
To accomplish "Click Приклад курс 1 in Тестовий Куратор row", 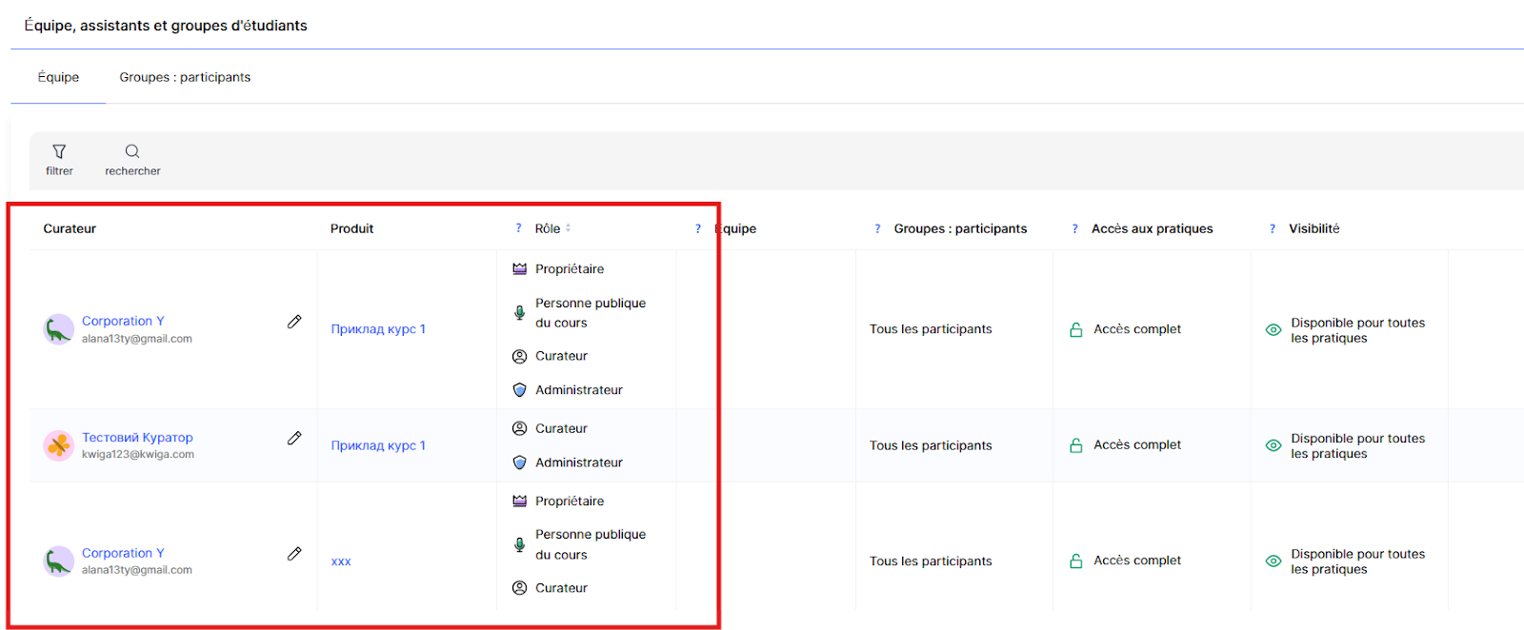I will [x=378, y=445].
